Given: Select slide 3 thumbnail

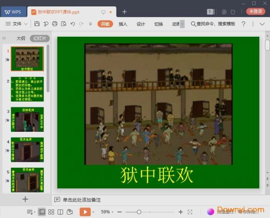Looking at the screenshot, I should coord(27,119).
